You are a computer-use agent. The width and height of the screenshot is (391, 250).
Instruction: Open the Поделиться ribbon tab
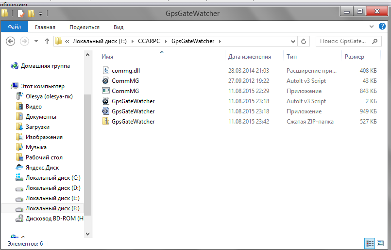[84, 27]
